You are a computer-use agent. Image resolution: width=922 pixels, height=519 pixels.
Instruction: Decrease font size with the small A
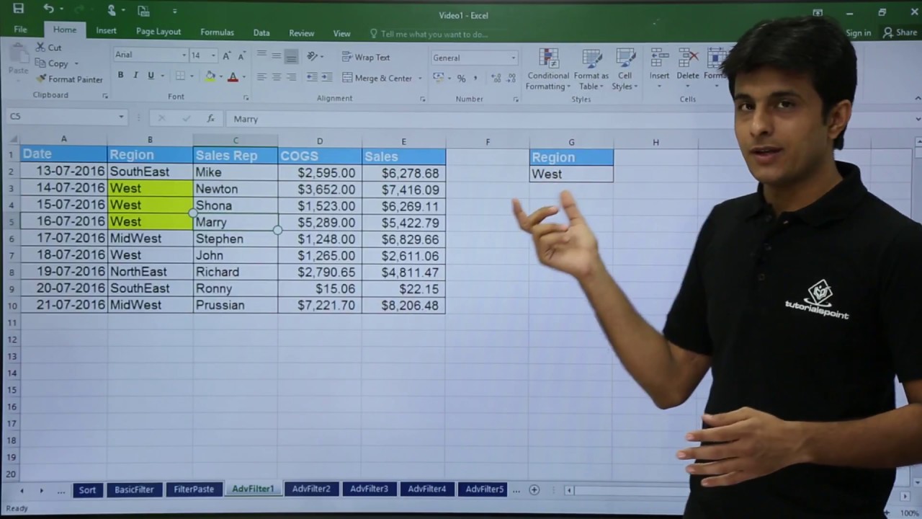click(242, 56)
